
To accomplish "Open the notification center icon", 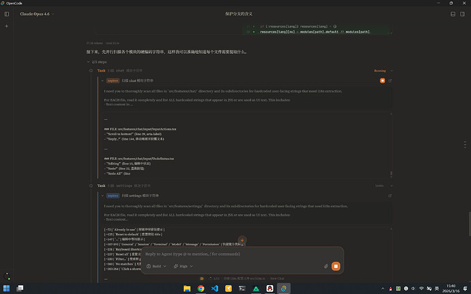I will pyautogui.click(x=465, y=289).
